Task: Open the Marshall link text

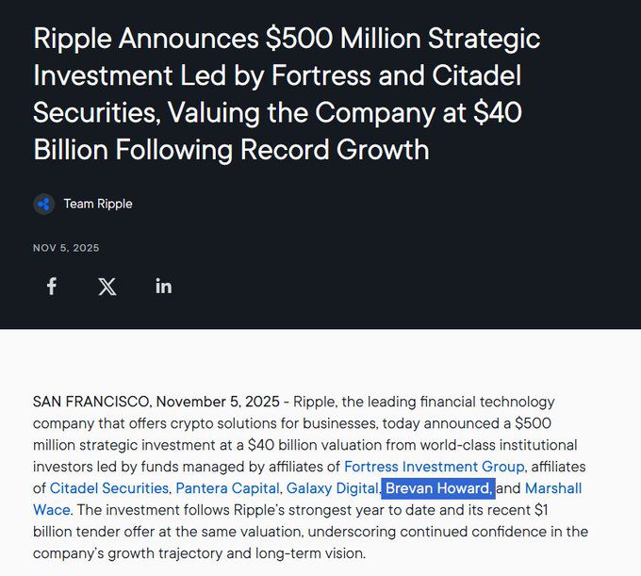Action: point(553,488)
